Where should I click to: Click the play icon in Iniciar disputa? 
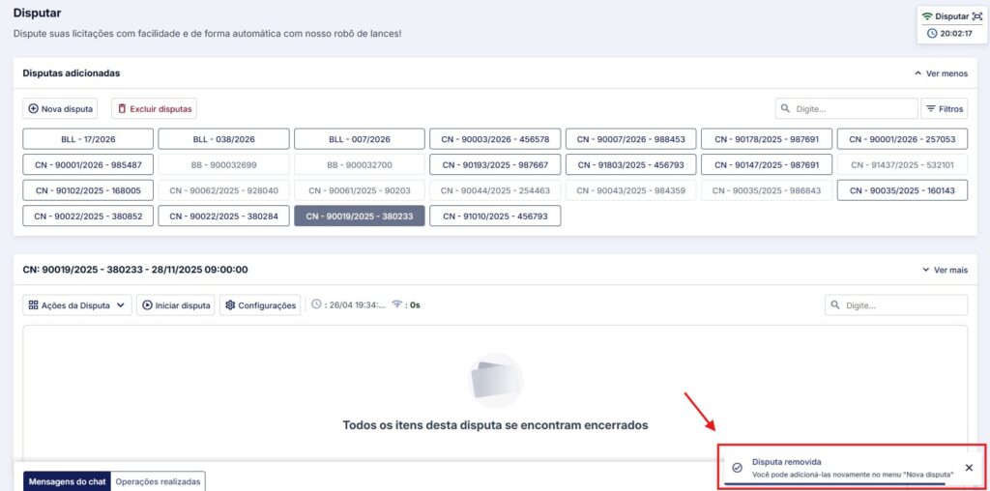point(147,305)
